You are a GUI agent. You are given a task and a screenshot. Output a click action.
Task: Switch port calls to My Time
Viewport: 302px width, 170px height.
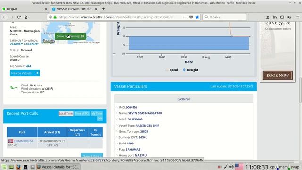(97, 113)
